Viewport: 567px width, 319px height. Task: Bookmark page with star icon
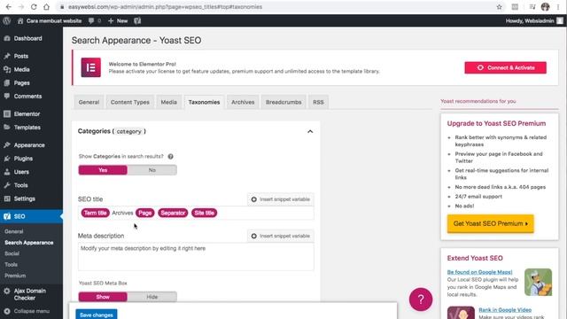coord(499,7)
